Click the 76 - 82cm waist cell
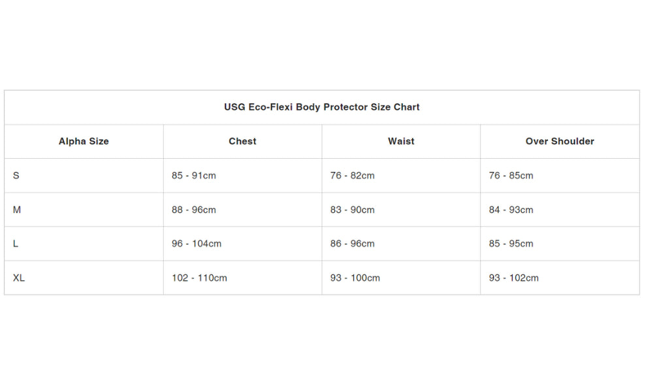 tap(352, 176)
